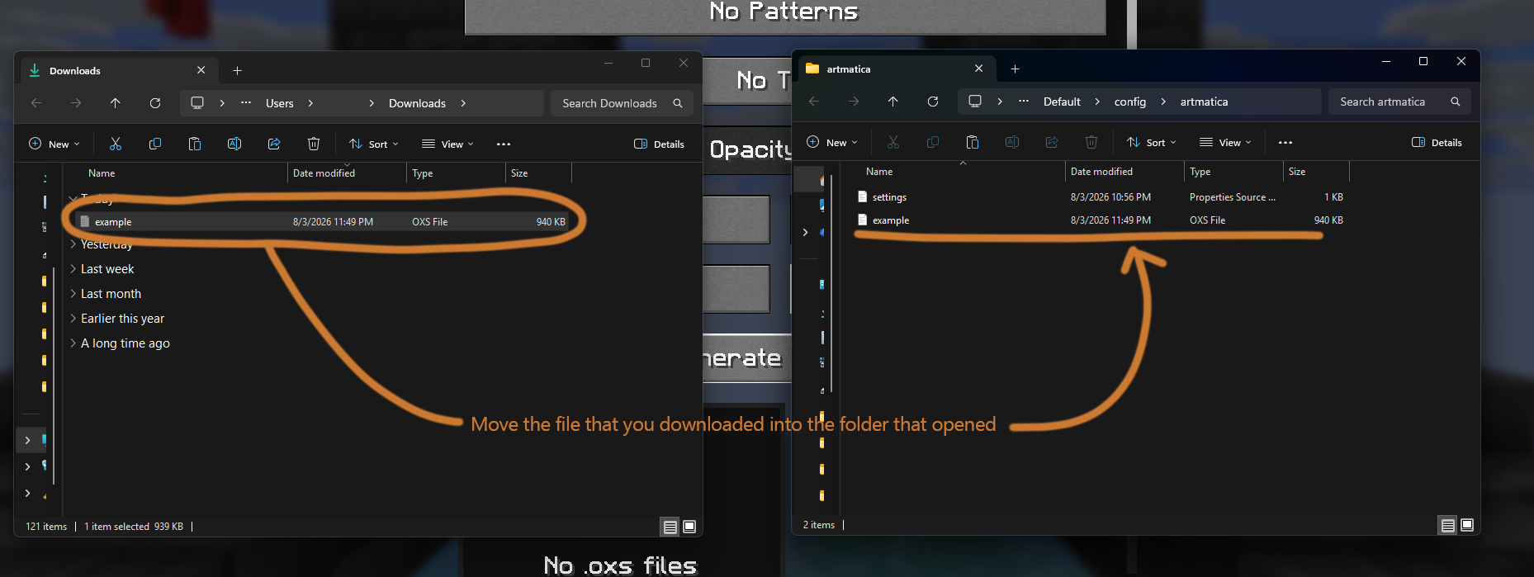The height and width of the screenshot is (577, 1534).
Task: Close the artmatica tab
Action: click(x=978, y=69)
